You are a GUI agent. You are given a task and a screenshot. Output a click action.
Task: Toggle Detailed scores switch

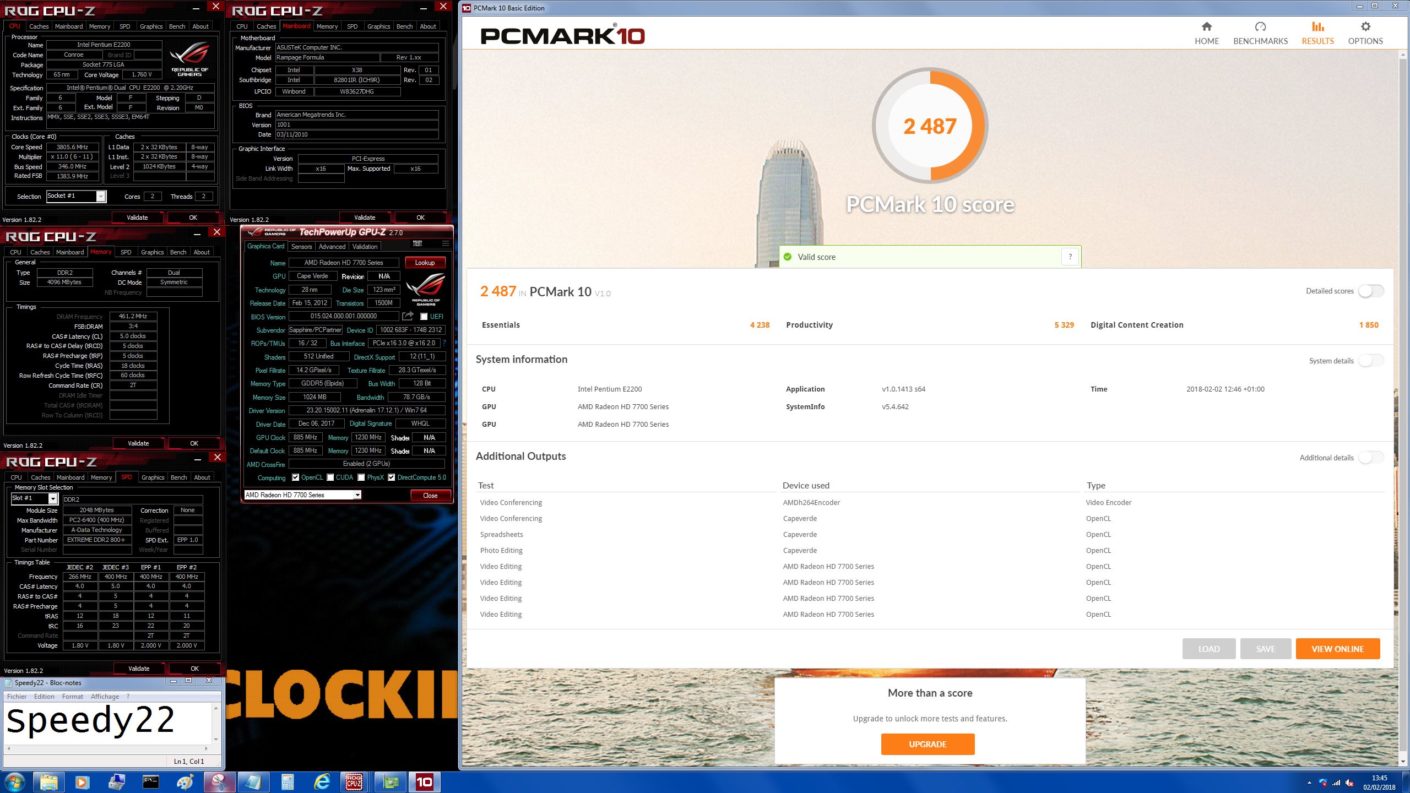pyautogui.click(x=1371, y=291)
